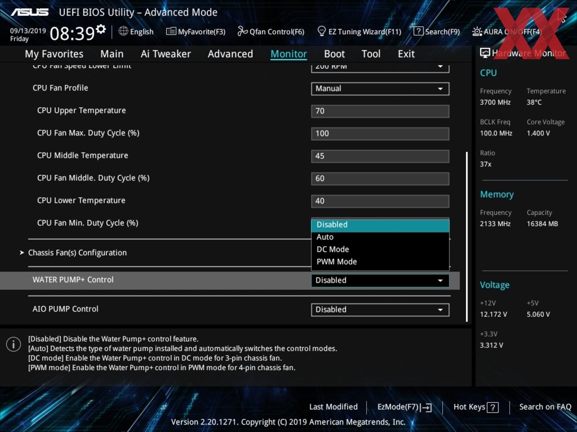
Task: Click the Hardware Monitor screen icon
Action: coord(485,53)
